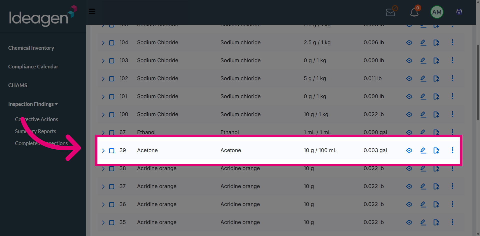This screenshot has height=236, width=480.
Task: Open more options for row 103
Action: 452,60
